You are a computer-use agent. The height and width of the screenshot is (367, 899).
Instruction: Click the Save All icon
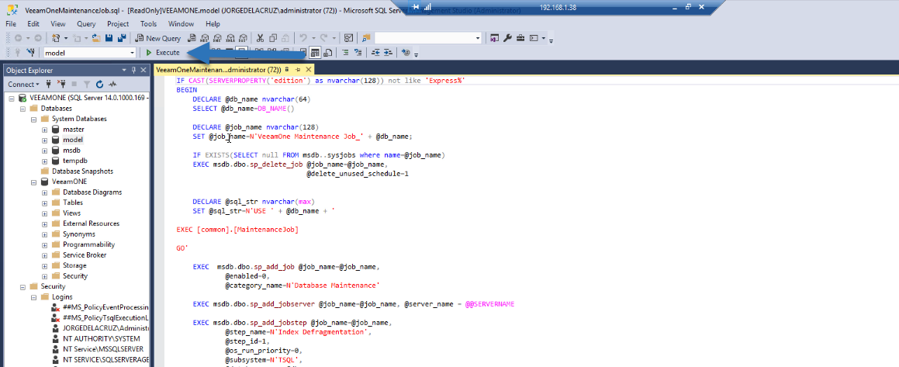point(121,39)
